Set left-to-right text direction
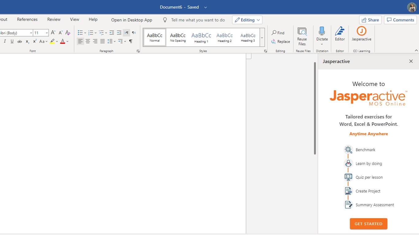The width and height of the screenshot is (419, 235). click(126, 33)
